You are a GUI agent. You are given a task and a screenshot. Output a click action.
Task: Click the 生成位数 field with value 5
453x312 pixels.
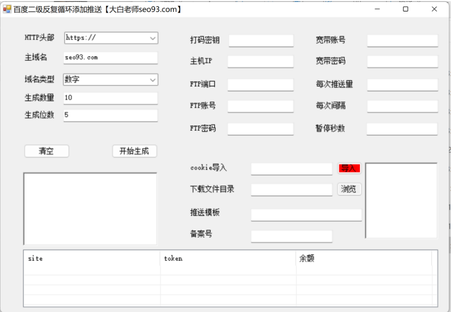point(111,115)
